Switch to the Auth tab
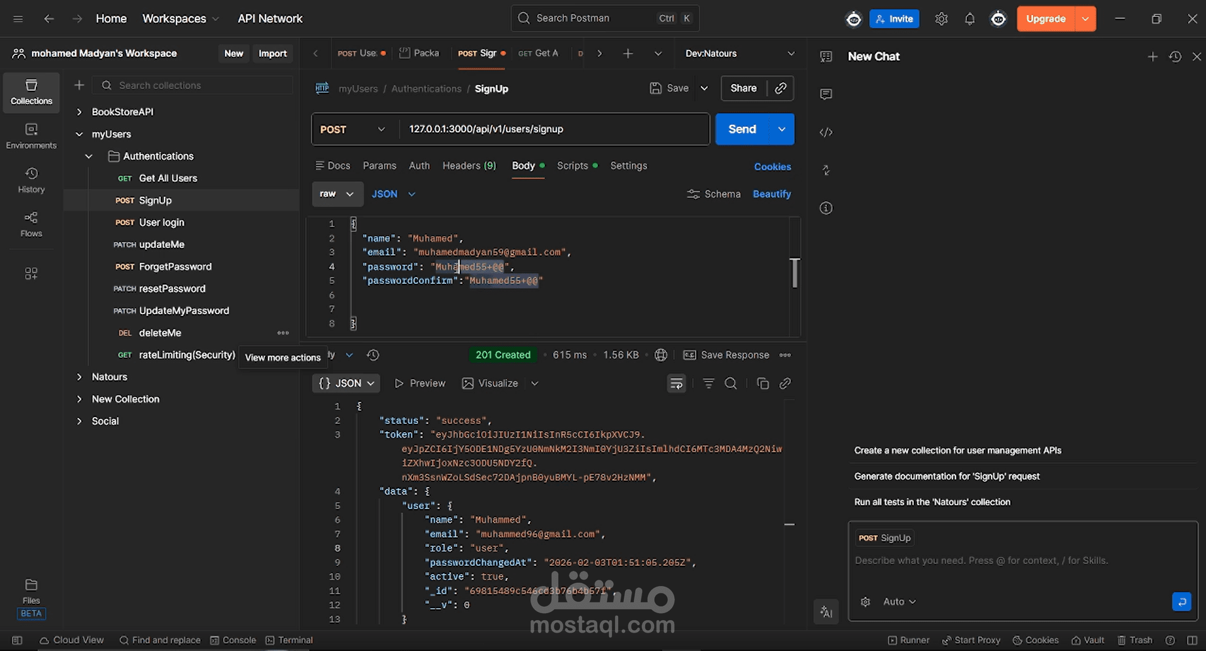The height and width of the screenshot is (651, 1206). (x=419, y=166)
